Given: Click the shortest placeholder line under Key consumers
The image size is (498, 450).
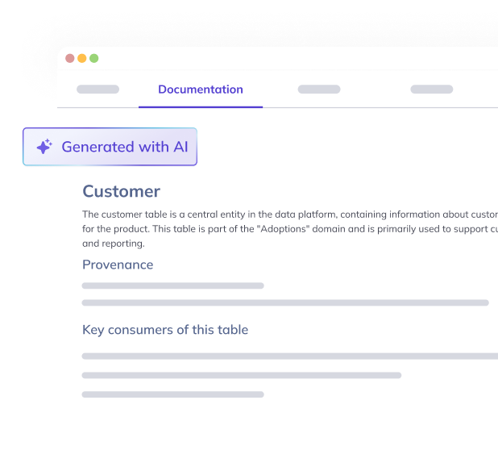Looking at the screenshot, I should pos(172,394).
